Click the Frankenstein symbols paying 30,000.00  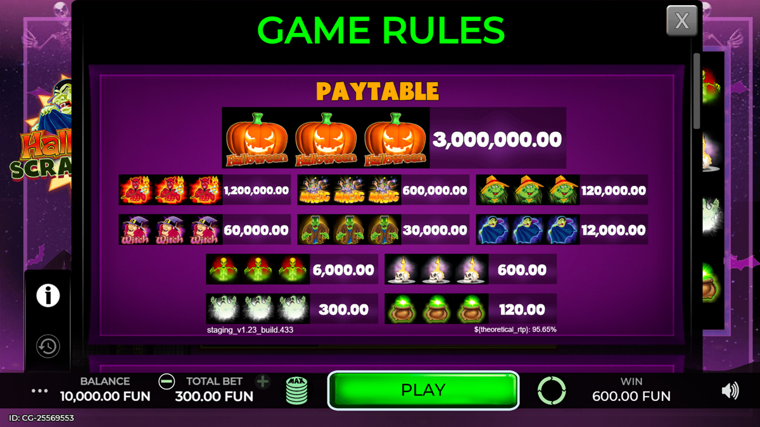(x=350, y=230)
